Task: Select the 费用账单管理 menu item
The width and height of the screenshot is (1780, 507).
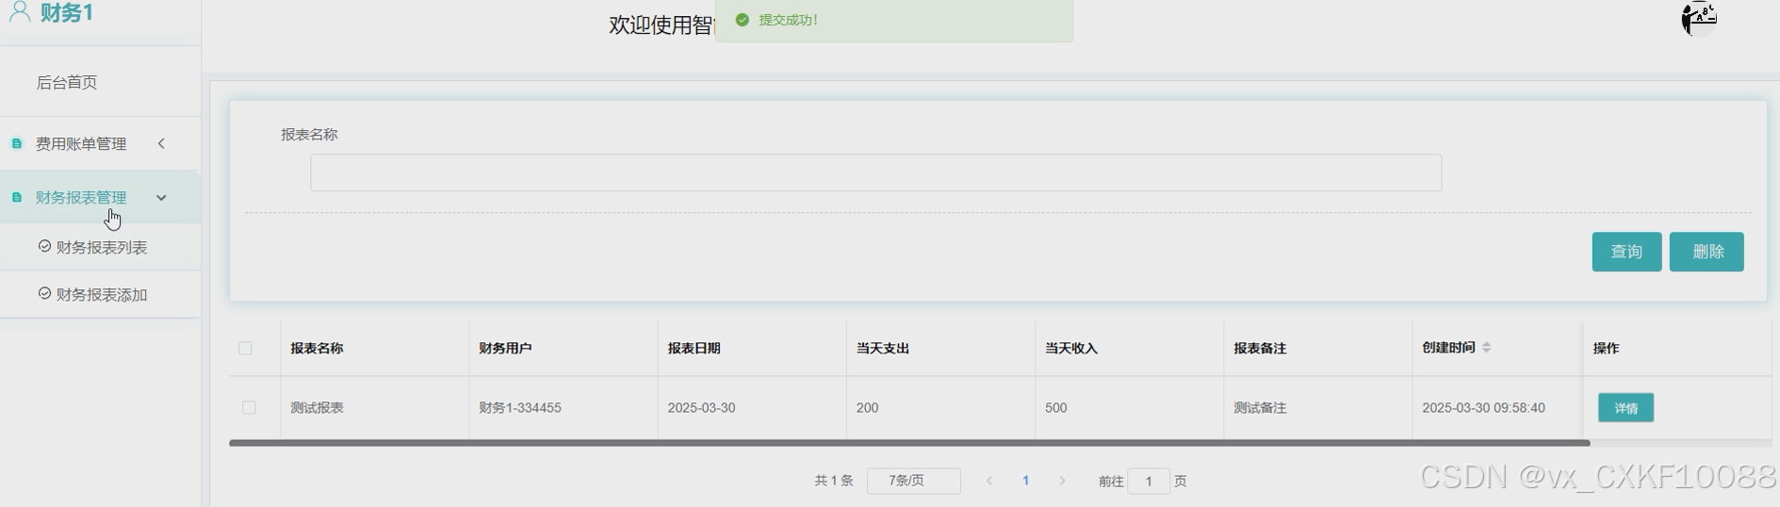Action: click(x=100, y=143)
